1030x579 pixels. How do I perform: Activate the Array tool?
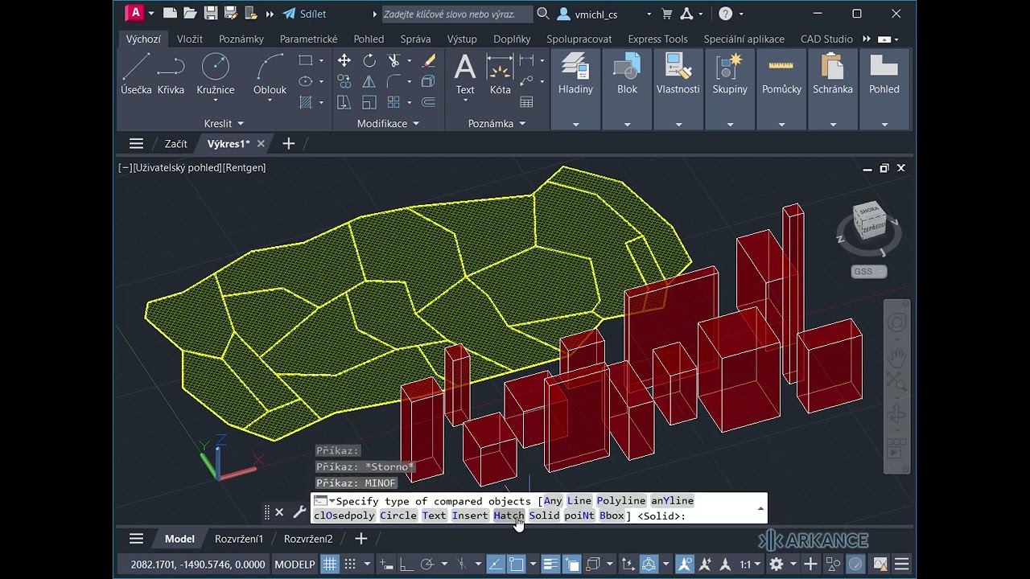pyautogui.click(x=394, y=102)
